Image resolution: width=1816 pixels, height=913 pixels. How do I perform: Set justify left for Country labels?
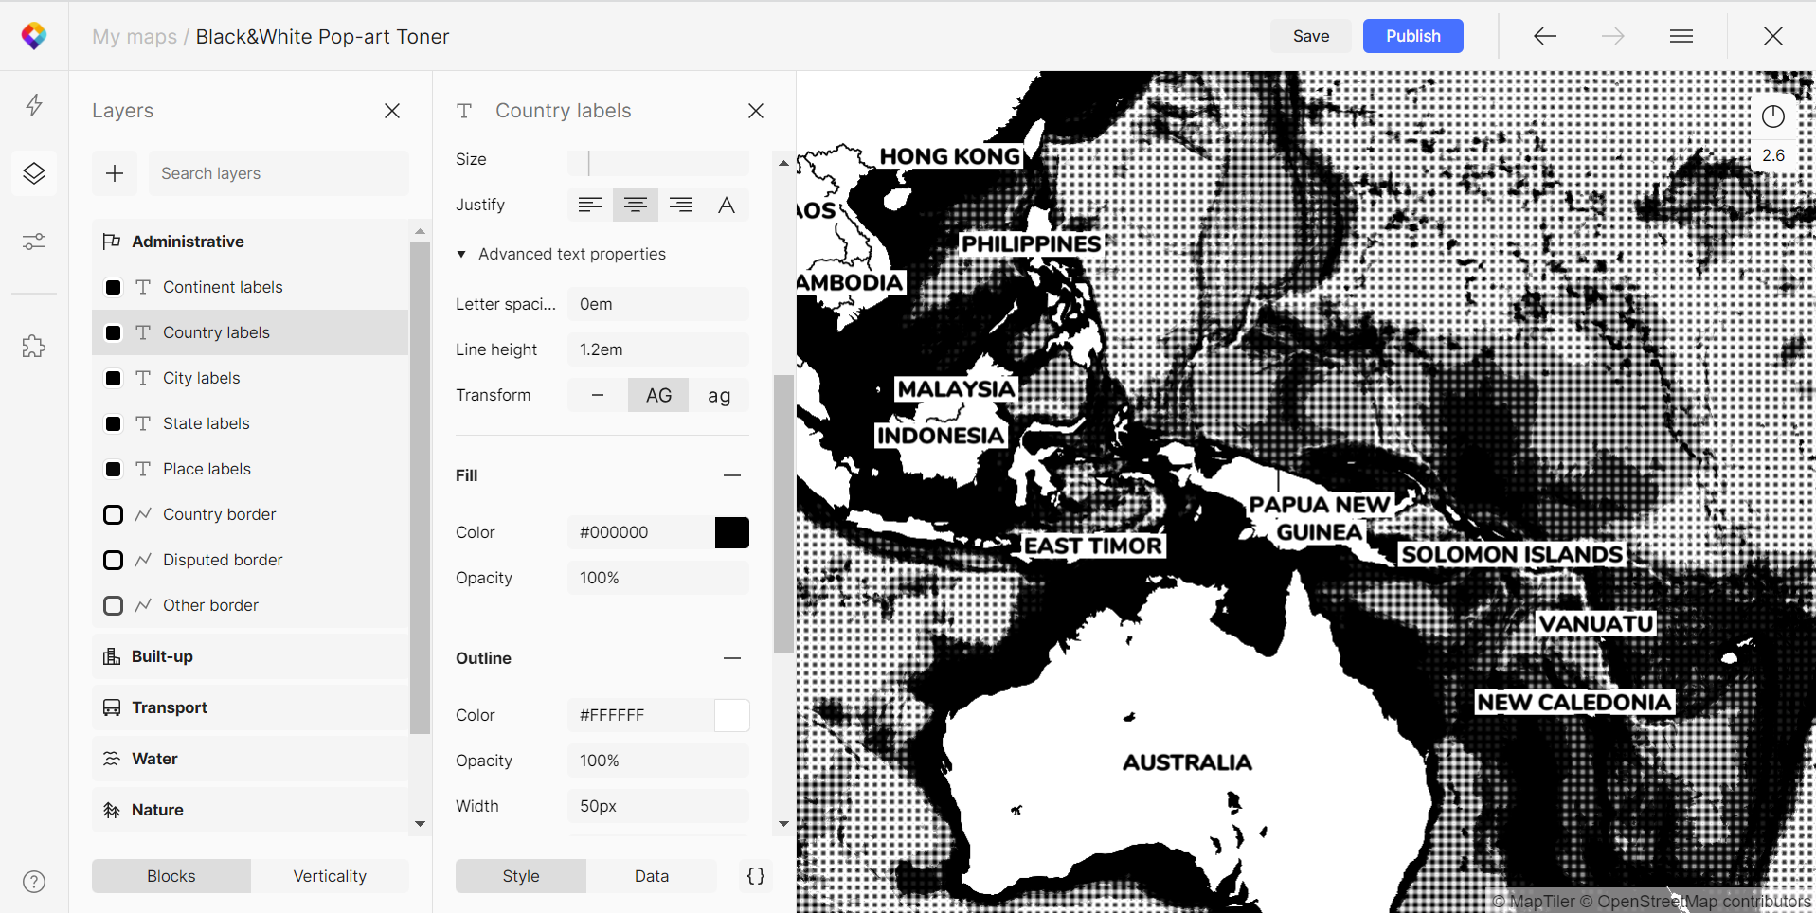pos(589,205)
